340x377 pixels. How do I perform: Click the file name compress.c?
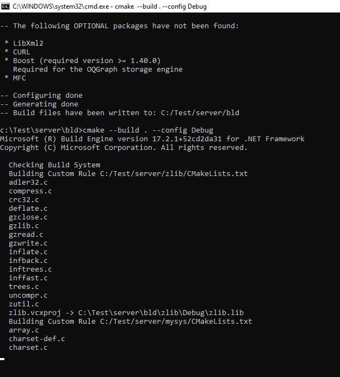click(30, 191)
